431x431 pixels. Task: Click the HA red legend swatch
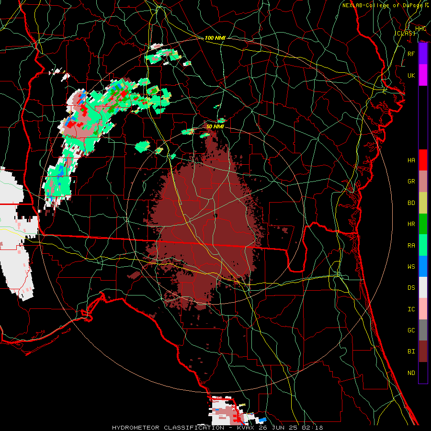(423, 160)
